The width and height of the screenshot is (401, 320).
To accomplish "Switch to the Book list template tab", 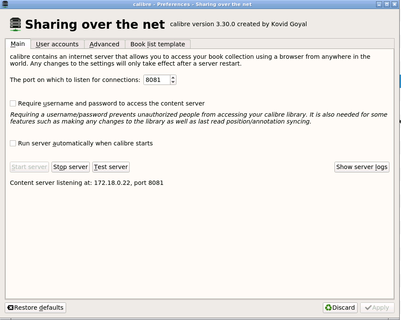I will tap(158, 44).
